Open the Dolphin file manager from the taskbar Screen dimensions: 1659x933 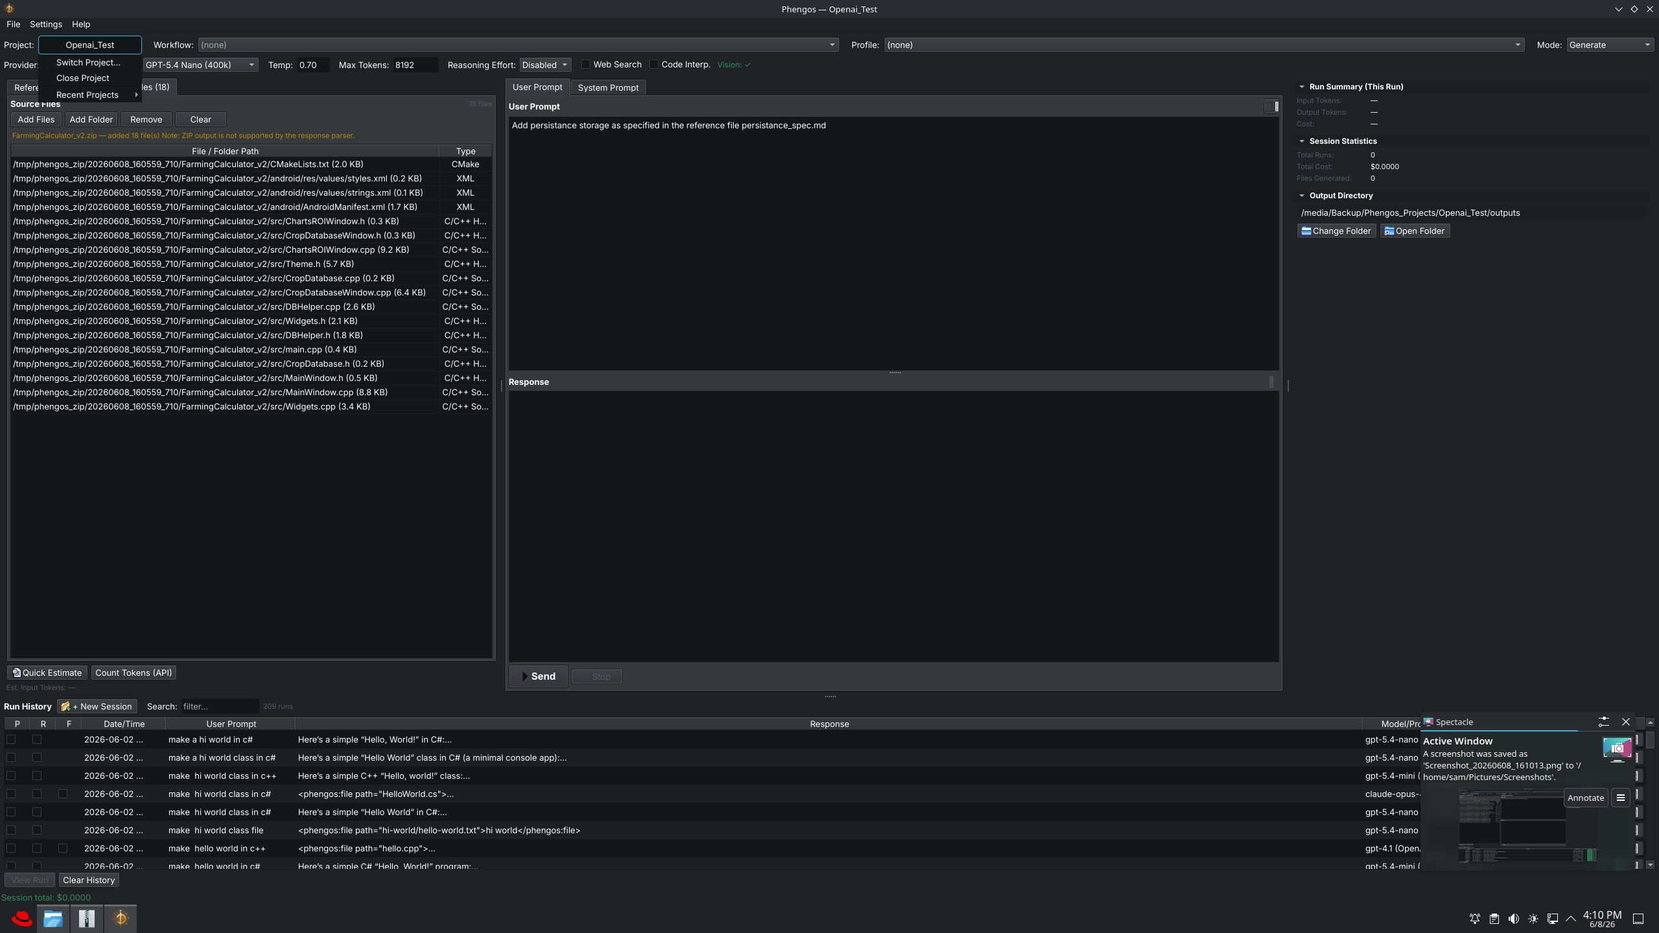tap(53, 918)
